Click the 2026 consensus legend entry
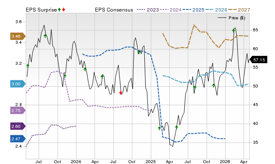The height and width of the screenshot is (164, 275). pyautogui.click(x=216, y=10)
